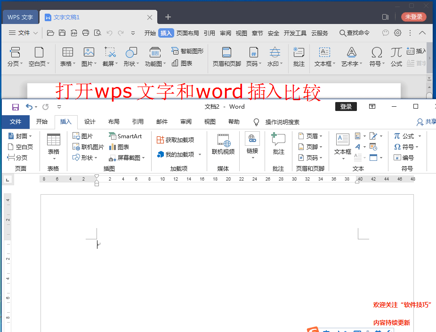
Task: Click Word 图片 picture button
Action: pos(82,136)
